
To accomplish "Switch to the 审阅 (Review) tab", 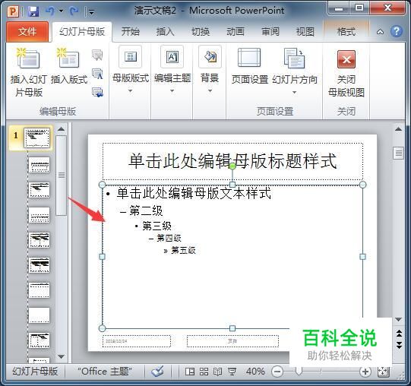I will [270, 32].
